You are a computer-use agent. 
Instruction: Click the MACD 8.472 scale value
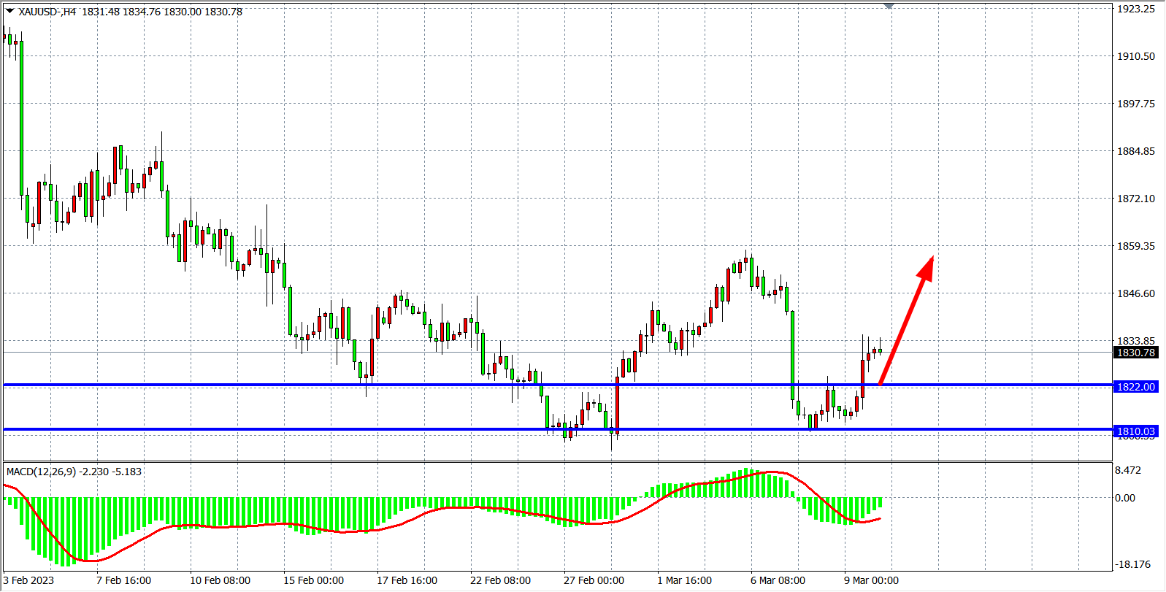click(x=1128, y=470)
